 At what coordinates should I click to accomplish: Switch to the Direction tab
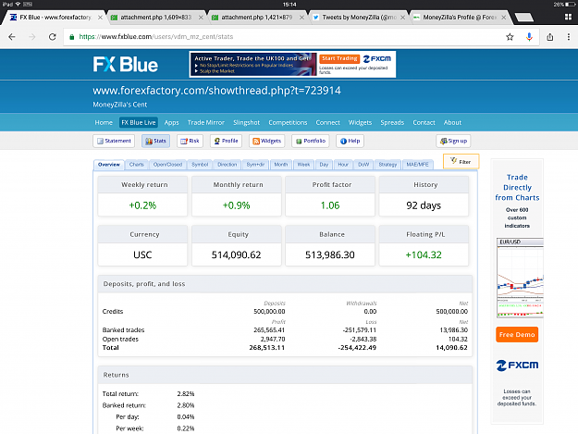pos(228,165)
